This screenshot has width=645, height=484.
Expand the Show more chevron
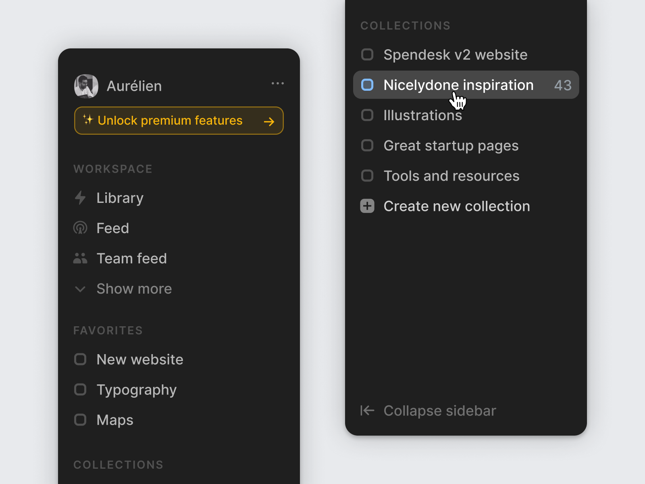tap(80, 289)
